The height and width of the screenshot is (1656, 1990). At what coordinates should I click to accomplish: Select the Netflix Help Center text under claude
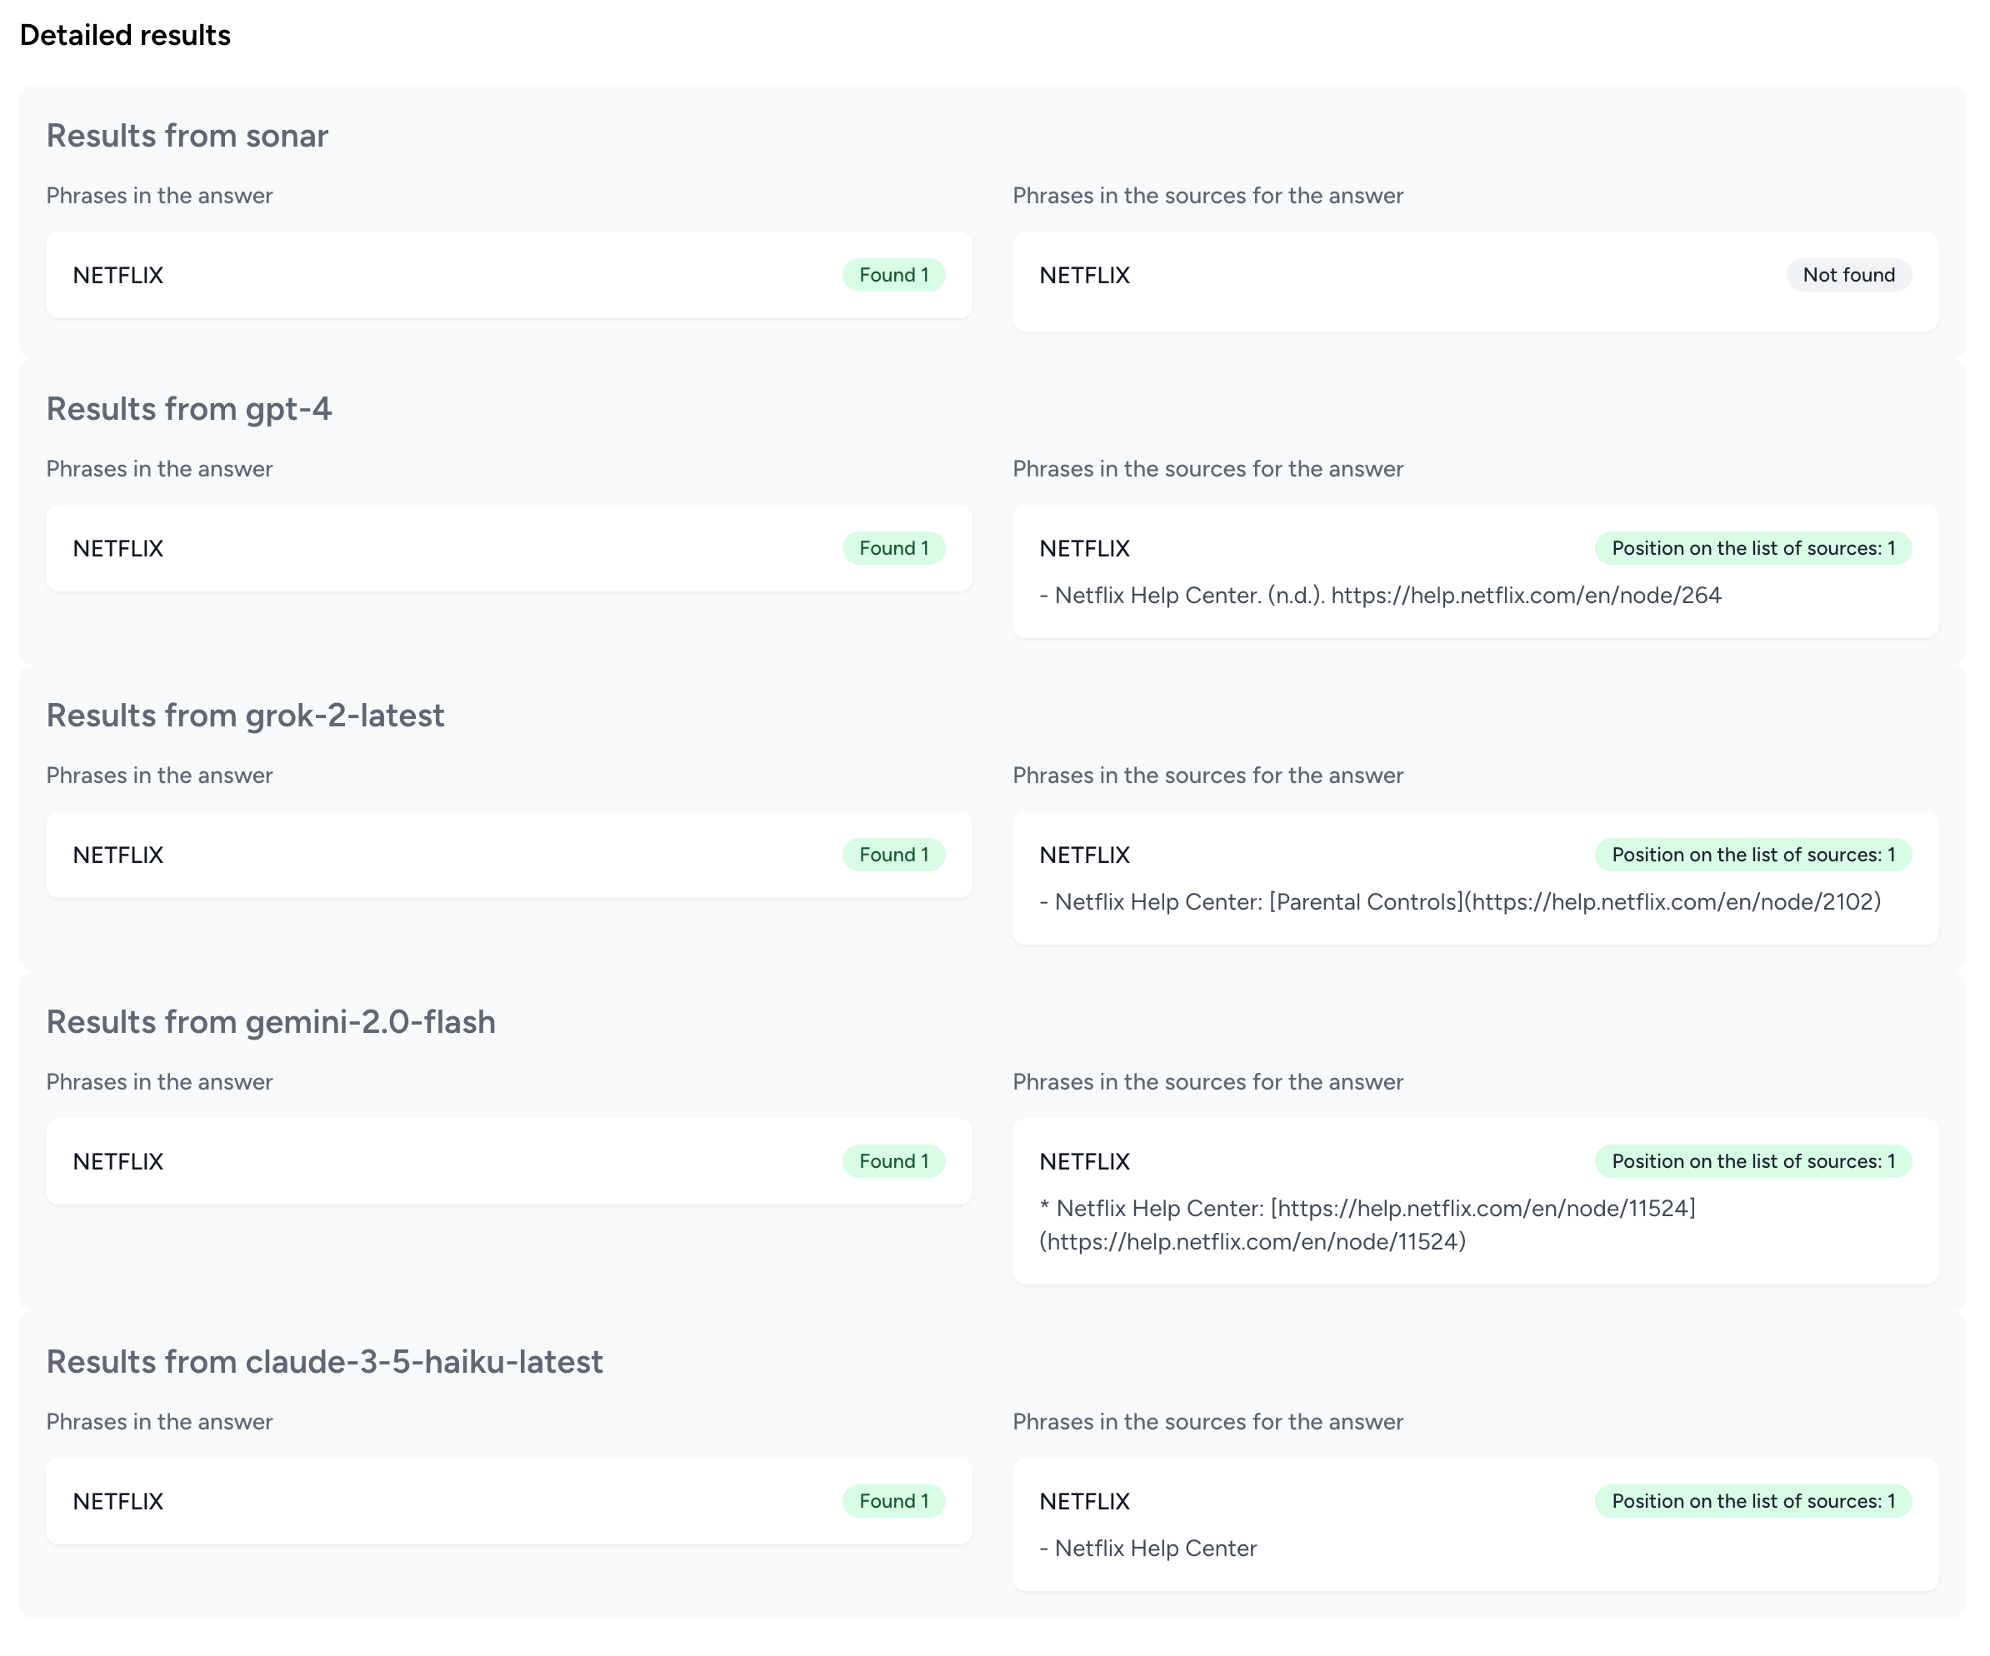pyautogui.click(x=1154, y=1548)
